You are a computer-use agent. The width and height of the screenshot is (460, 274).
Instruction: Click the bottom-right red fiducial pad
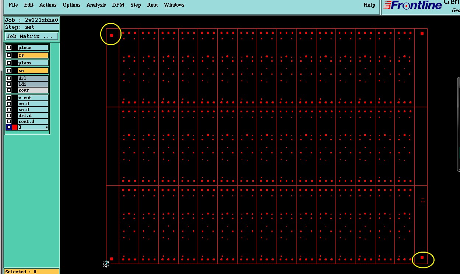pyautogui.click(x=422, y=257)
